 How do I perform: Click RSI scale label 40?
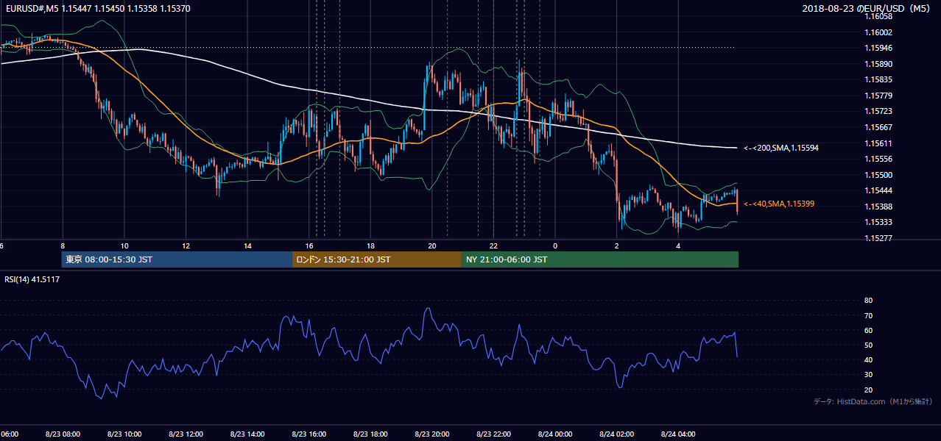click(868, 359)
